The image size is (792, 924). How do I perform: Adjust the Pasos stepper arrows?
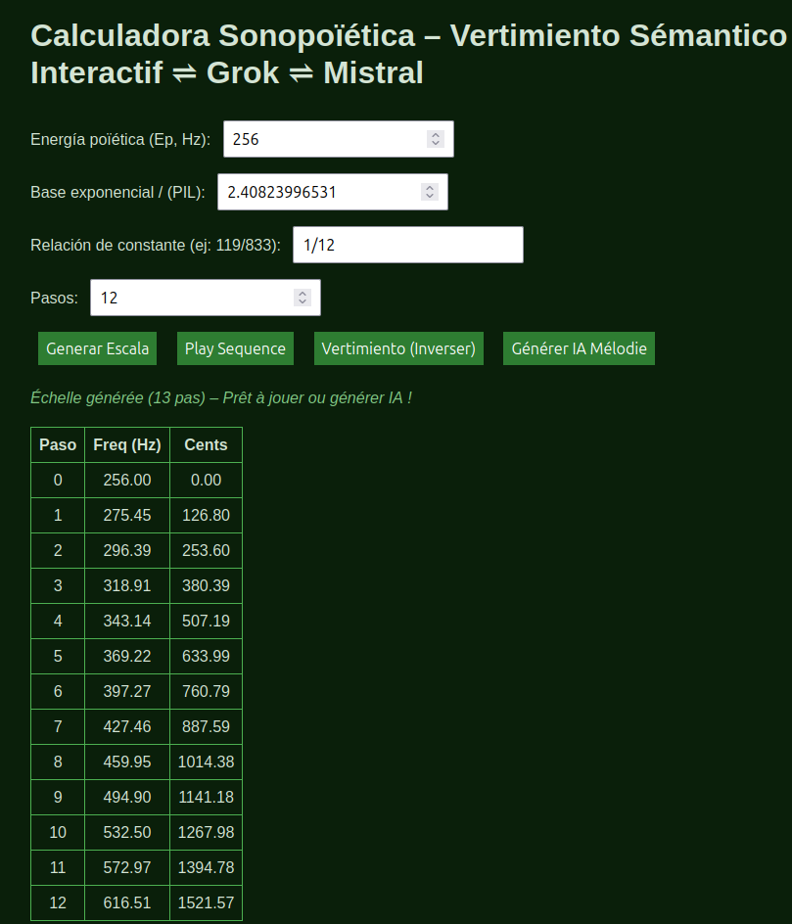[x=303, y=298]
